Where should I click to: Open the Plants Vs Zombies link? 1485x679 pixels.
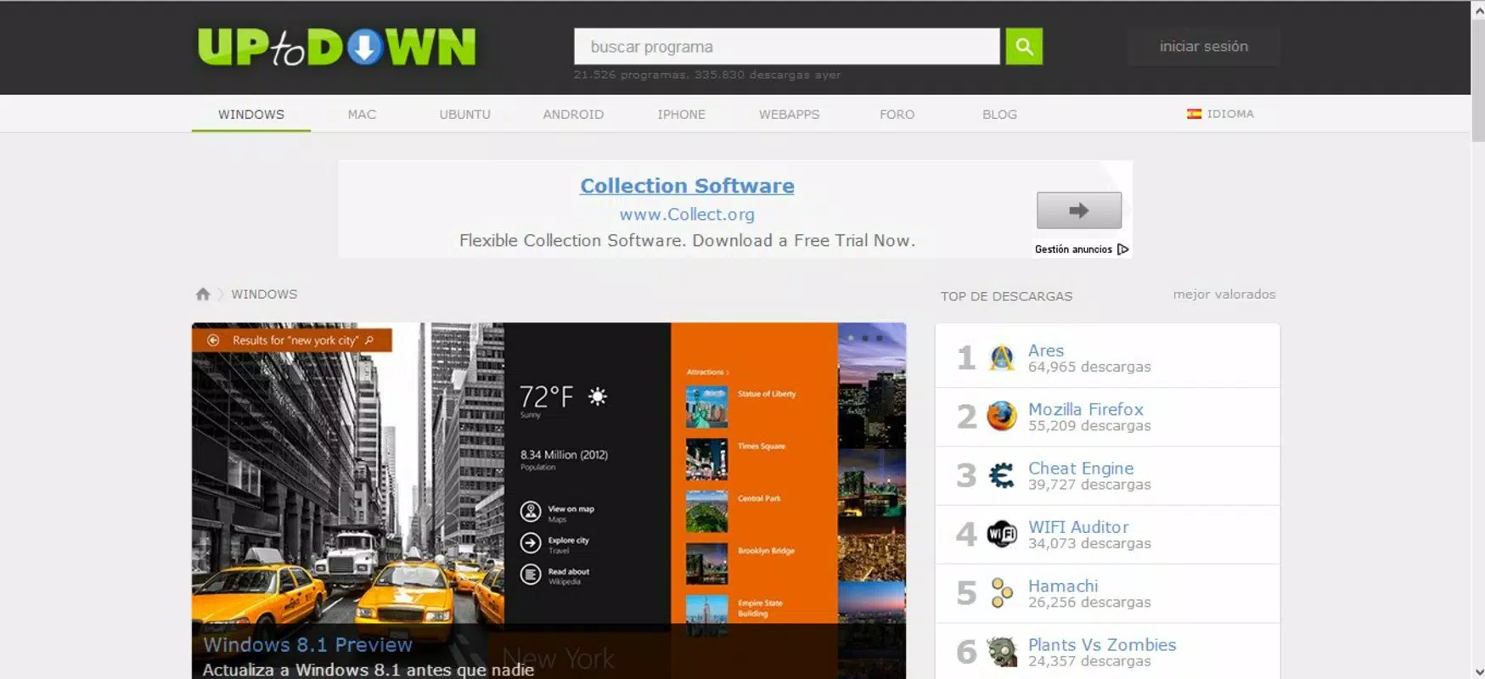tap(1102, 644)
